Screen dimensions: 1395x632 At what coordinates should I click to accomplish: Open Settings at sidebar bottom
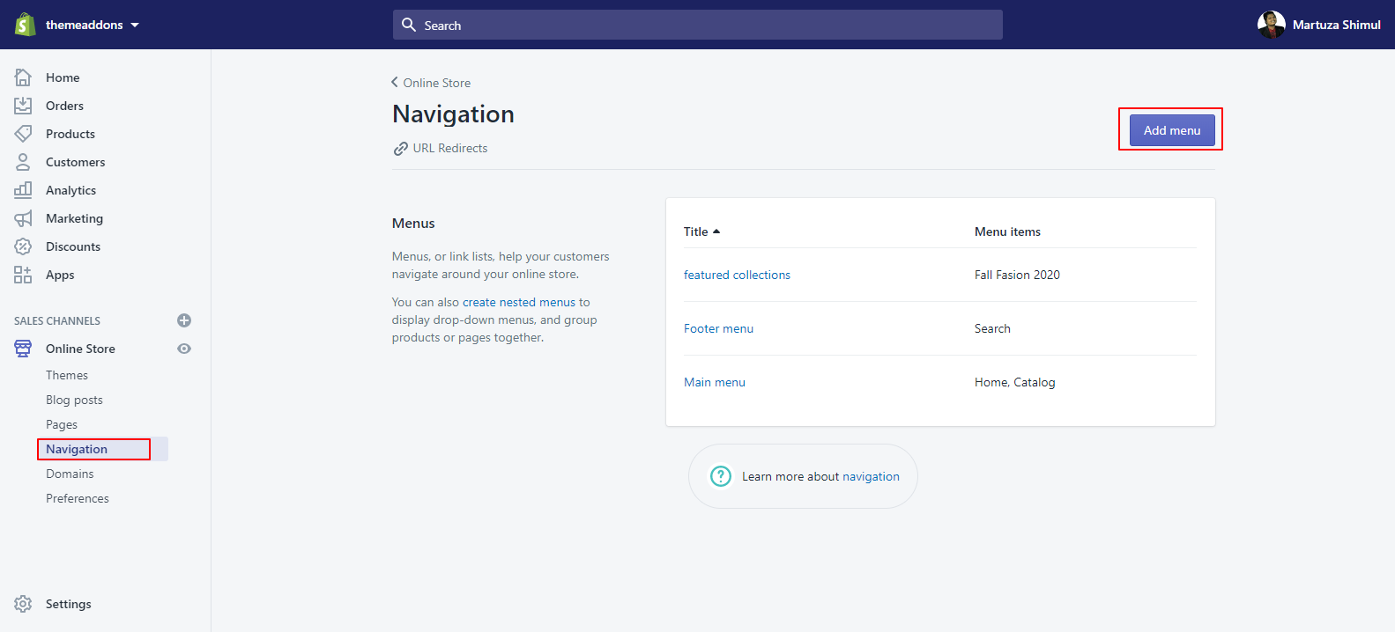point(68,604)
